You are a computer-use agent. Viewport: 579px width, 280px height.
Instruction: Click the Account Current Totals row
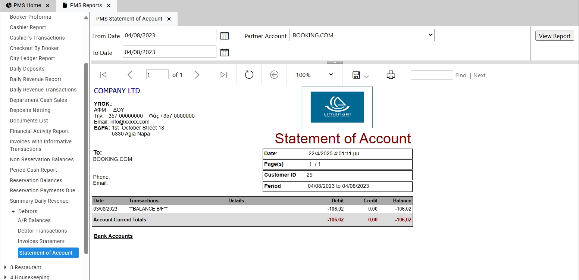click(x=252, y=220)
